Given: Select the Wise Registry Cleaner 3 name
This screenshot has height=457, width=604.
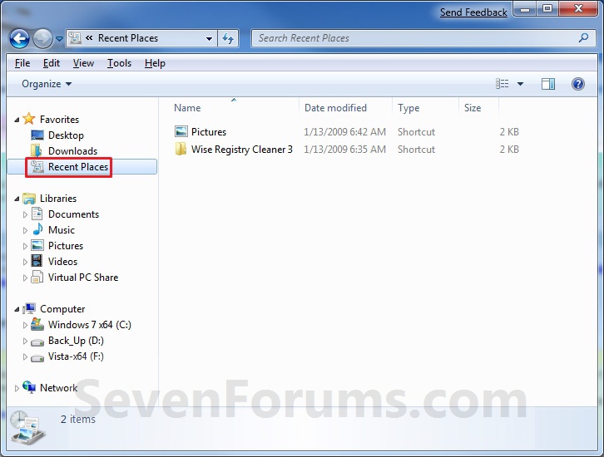Looking at the screenshot, I should pos(242,150).
